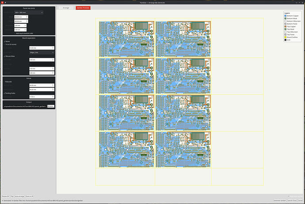Toggle the Bottom Paste layer checkbox
This screenshot has height=204, width=305.
point(286,24)
